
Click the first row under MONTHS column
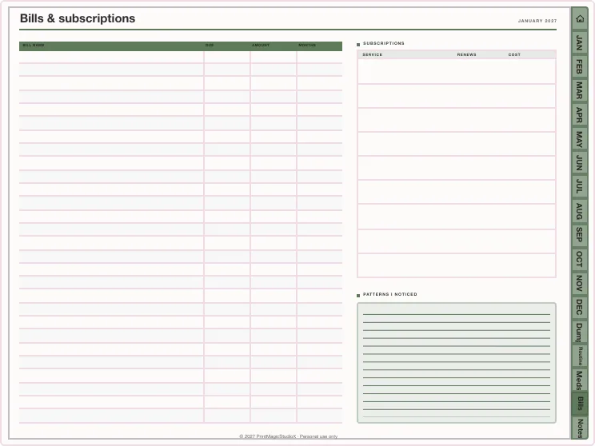pos(320,57)
